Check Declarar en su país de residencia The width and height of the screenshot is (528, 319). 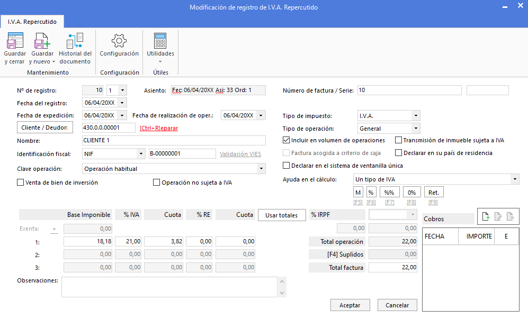click(x=398, y=153)
